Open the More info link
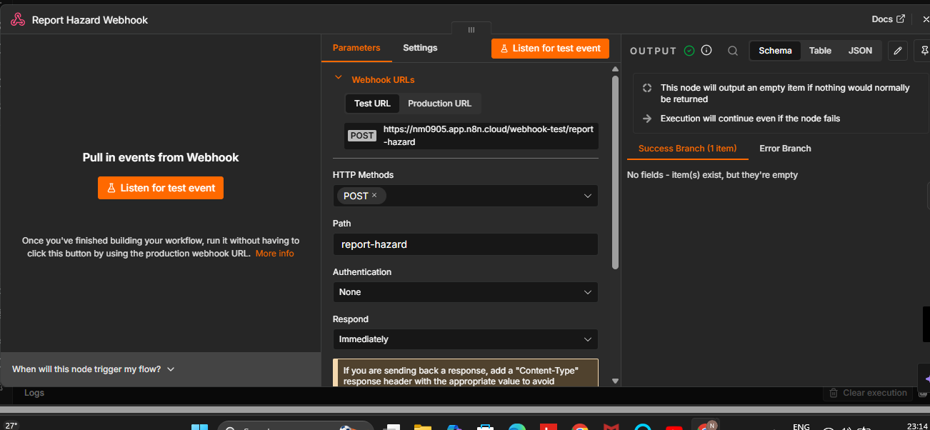Screen dimensions: 930x430 [x=275, y=254]
